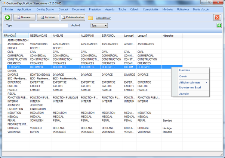
Task: Click the green back arrow icon
Action: pyautogui.click(x=8, y=17)
